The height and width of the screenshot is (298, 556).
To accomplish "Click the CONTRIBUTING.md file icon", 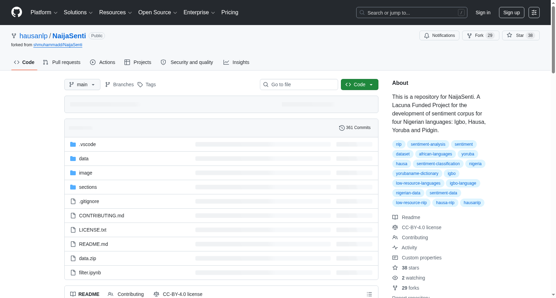I will click(73, 216).
